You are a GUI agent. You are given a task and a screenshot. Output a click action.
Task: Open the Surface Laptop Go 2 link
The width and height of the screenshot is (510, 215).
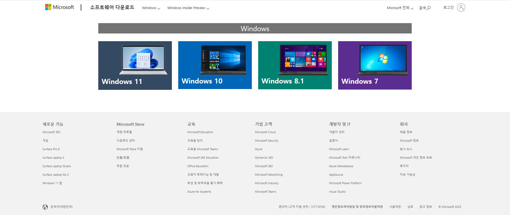[56, 175]
